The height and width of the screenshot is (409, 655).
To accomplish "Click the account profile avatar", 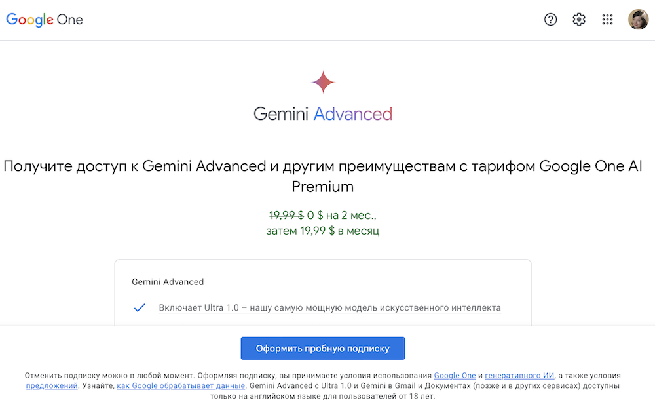I will 638,20.
